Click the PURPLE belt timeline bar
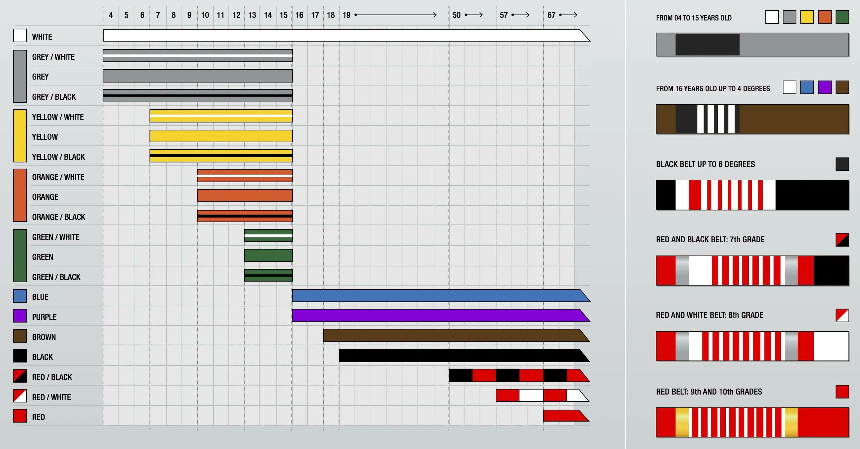Image resolution: width=860 pixels, height=449 pixels. (x=441, y=316)
